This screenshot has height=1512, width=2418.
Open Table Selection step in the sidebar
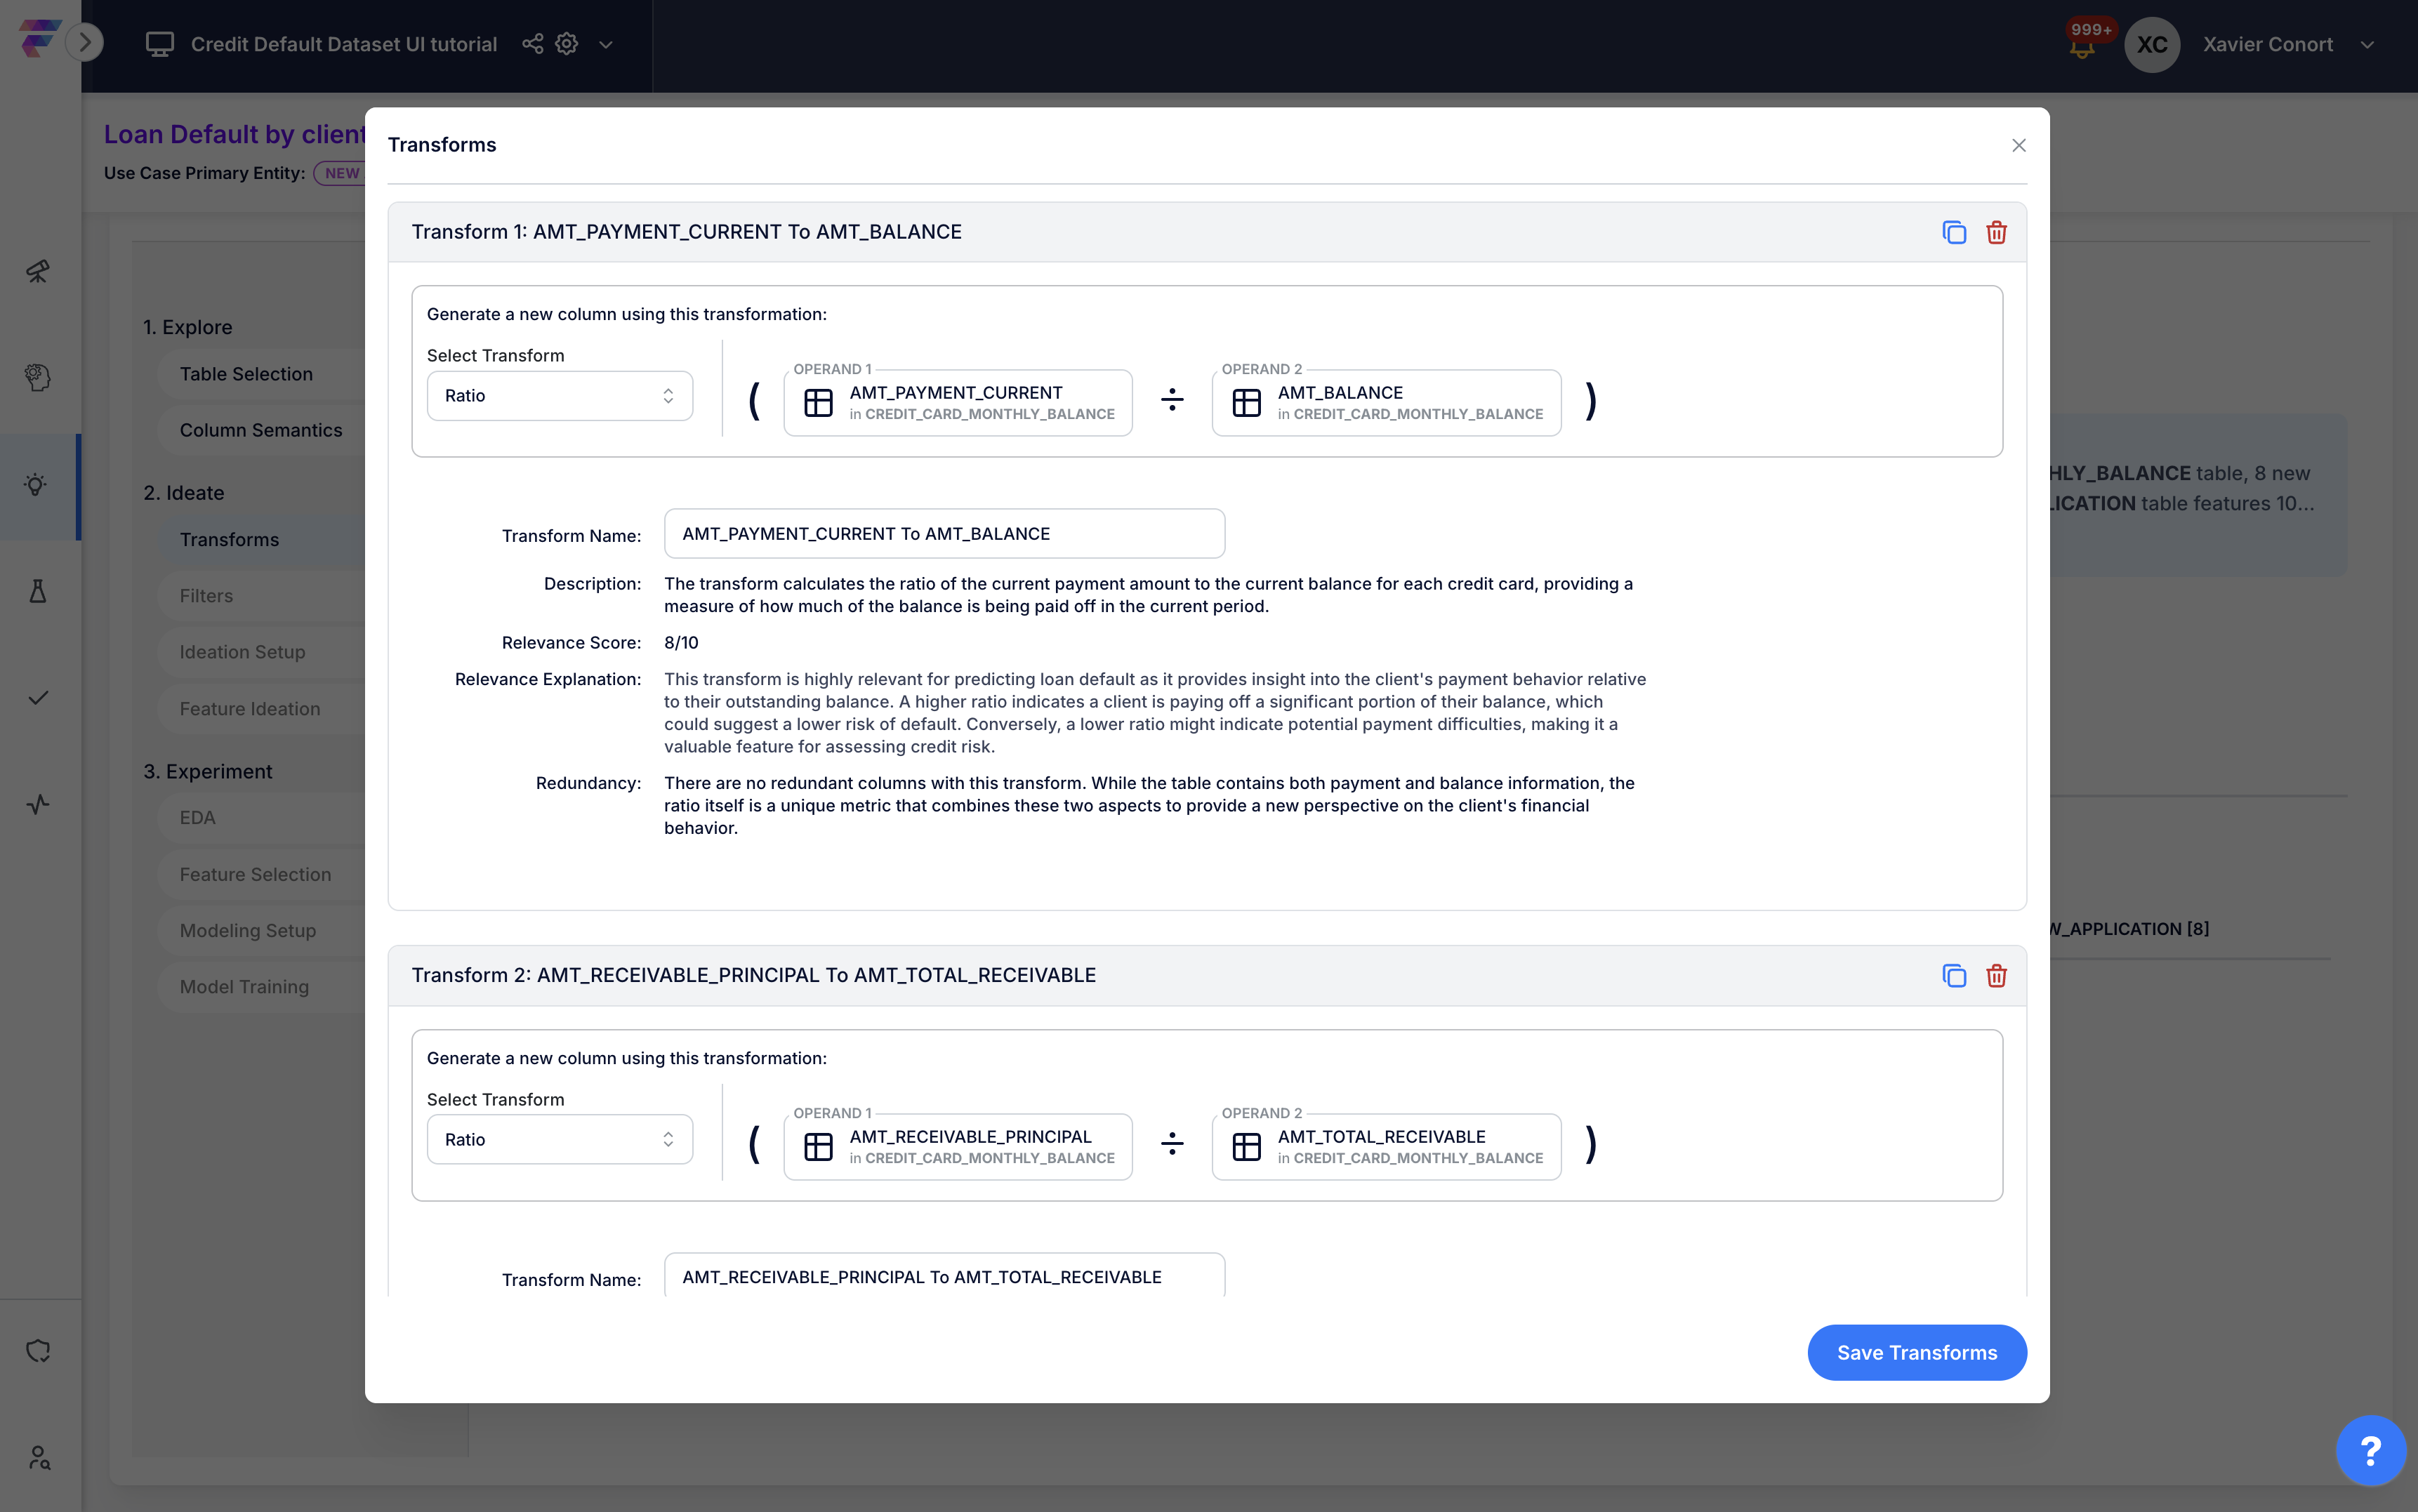tap(246, 374)
